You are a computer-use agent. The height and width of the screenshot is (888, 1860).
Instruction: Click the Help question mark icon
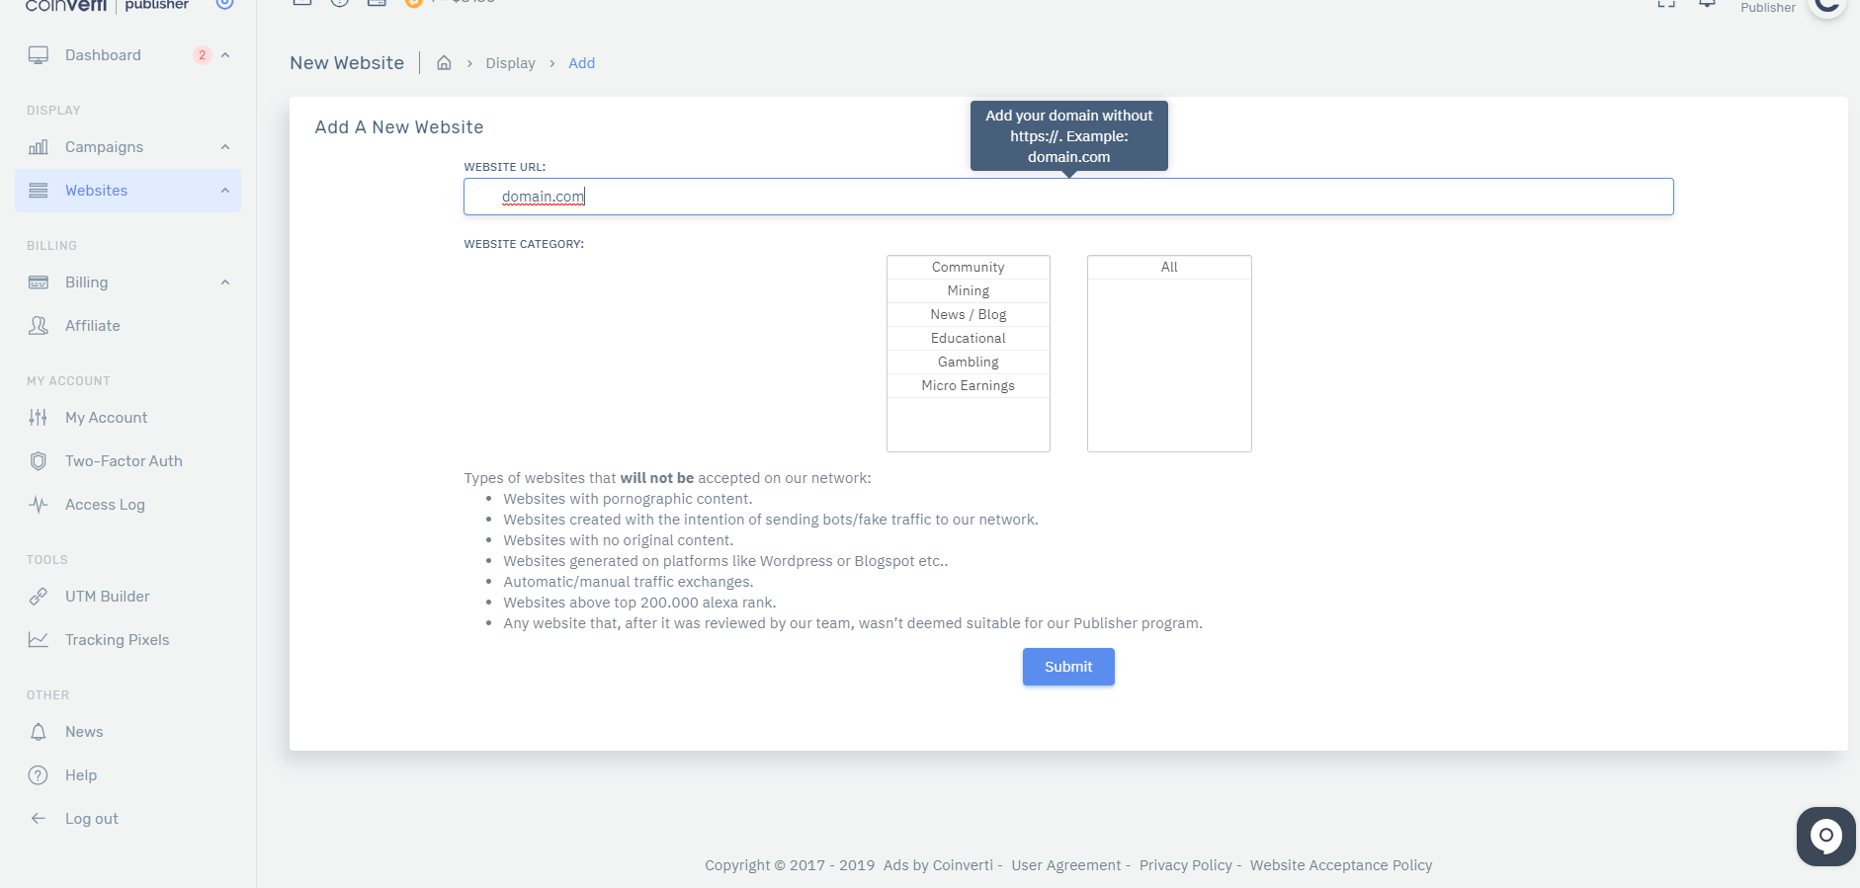pos(39,775)
